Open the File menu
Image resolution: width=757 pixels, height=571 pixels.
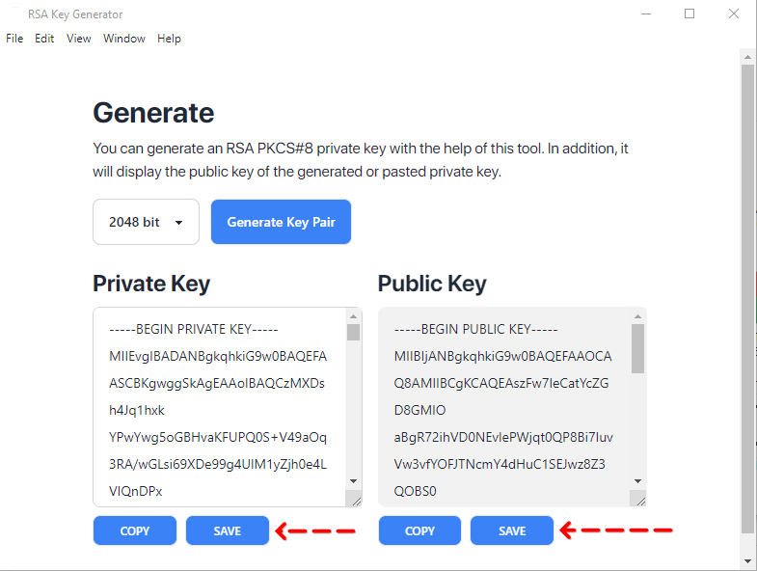point(14,39)
